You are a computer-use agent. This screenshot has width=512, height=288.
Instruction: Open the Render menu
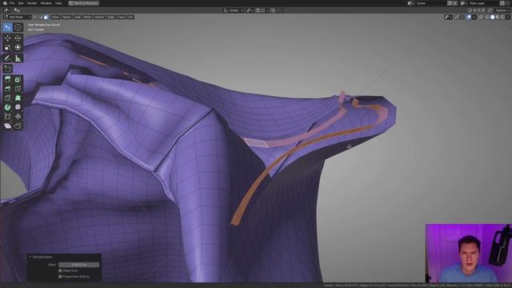32,3
